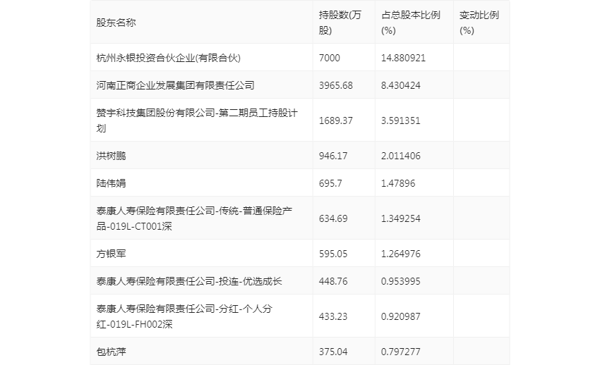Click the shareholding value 634.69
The width and height of the screenshot is (600, 365).
tap(333, 218)
